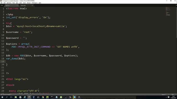177x99 pixels.
Task: Click the '$password' variable on line 11
Action: point(12,38)
